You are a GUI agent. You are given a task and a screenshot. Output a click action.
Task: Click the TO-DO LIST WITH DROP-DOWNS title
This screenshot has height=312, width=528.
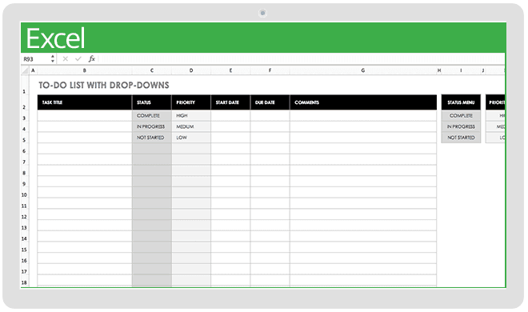point(104,85)
